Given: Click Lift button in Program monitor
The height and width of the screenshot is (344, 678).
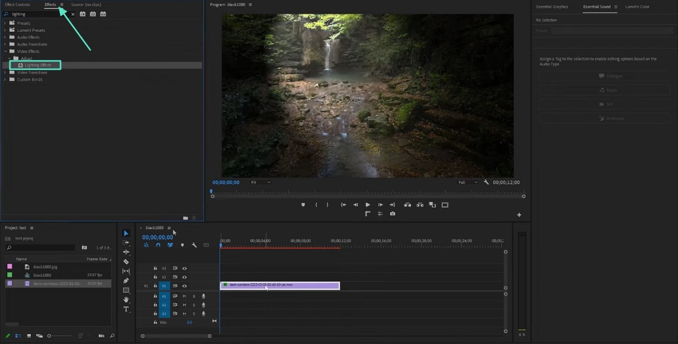Looking at the screenshot, I should click(407, 205).
